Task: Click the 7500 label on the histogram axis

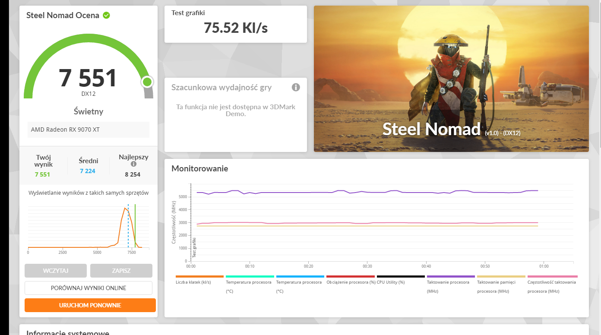Action: (x=132, y=252)
